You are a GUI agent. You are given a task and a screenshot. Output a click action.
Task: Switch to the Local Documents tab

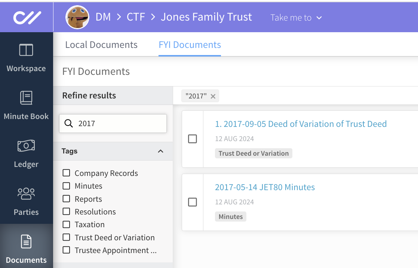[x=101, y=45]
